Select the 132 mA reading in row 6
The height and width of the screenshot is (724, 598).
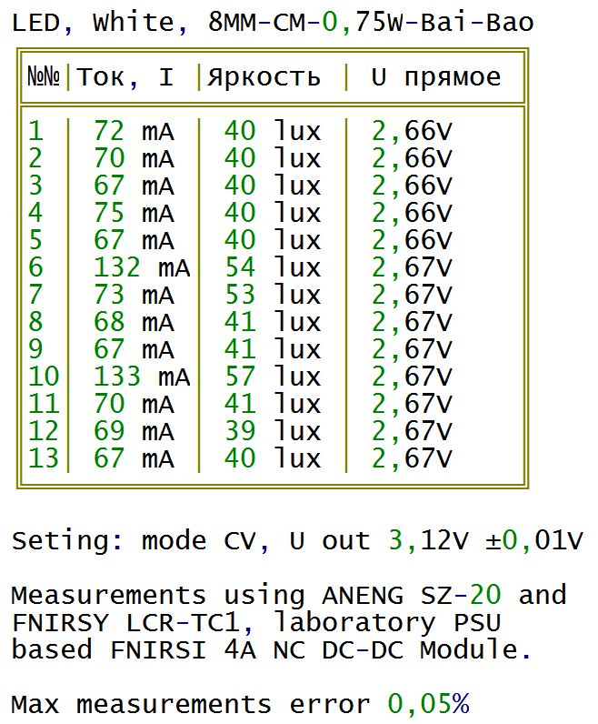[x=142, y=268]
